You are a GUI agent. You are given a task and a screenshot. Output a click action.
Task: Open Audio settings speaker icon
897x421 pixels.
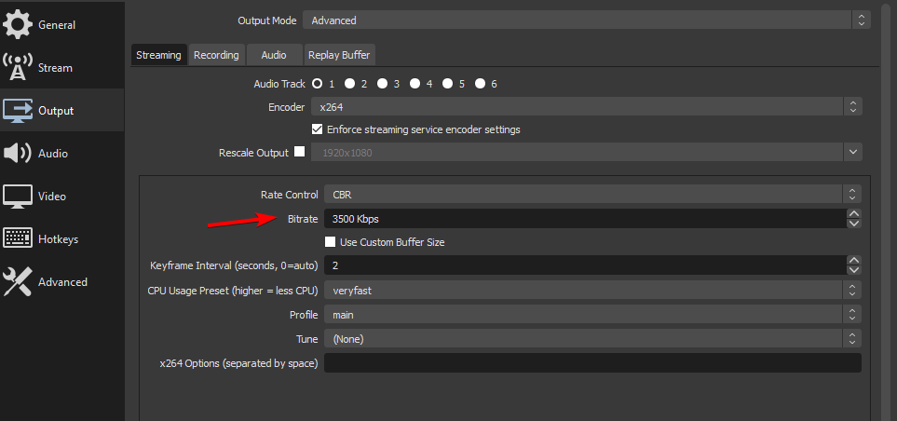[x=18, y=154]
